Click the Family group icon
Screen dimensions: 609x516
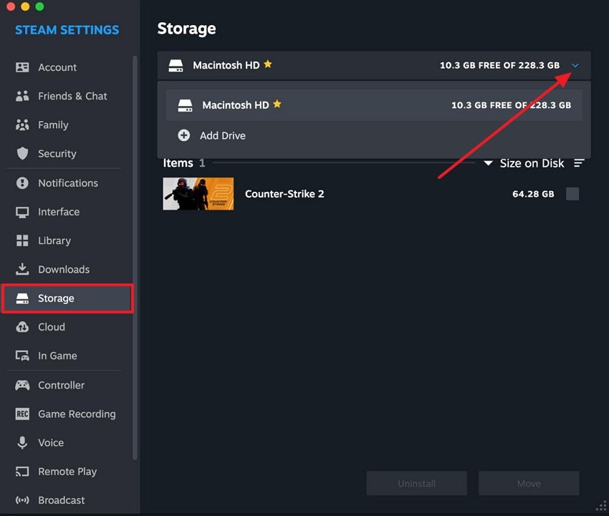point(22,125)
